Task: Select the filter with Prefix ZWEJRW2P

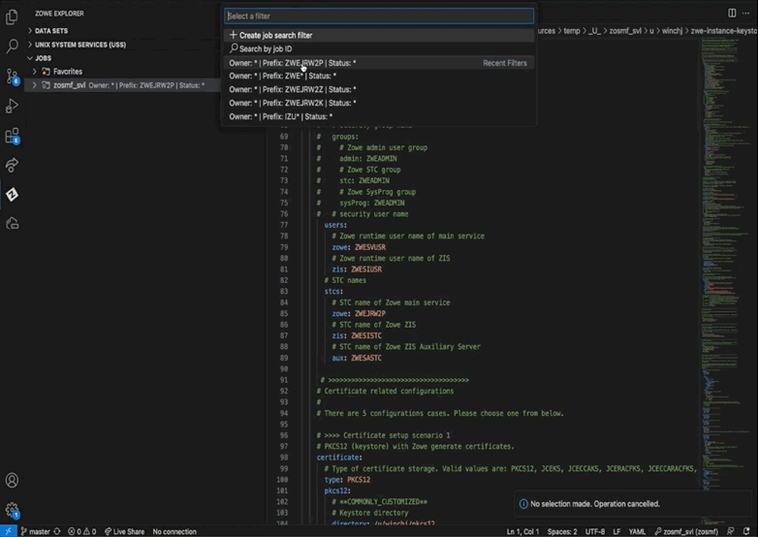Action: 379,63
